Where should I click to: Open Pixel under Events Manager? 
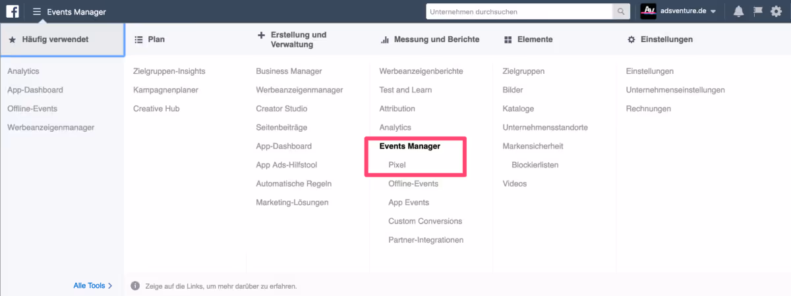pyautogui.click(x=397, y=165)
